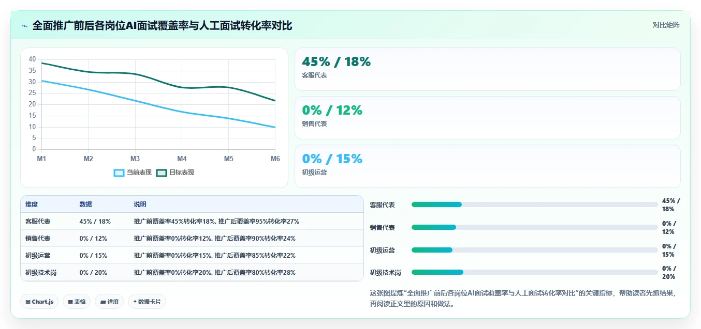Click the 说明 column header

pyautogui.click(x=140, y=205)
